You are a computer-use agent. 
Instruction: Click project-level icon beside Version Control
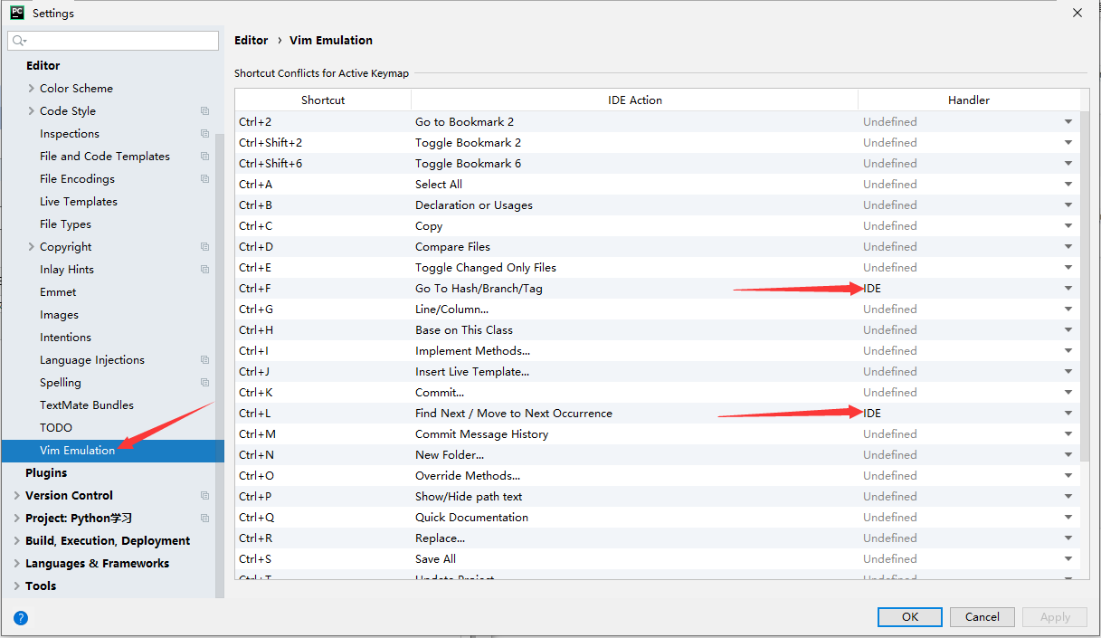pos(204,496)
